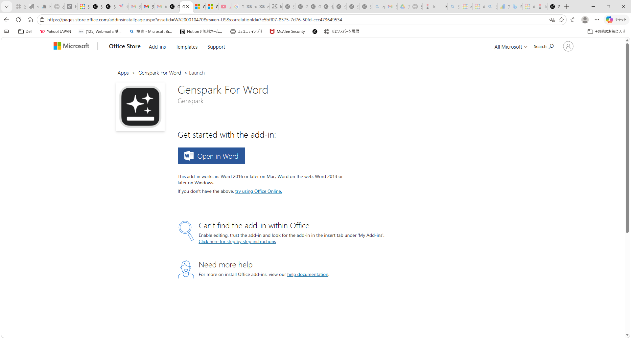Open the Copilot チャット panel
This screenshot has width=631, height=339.
tap(616, 19)
